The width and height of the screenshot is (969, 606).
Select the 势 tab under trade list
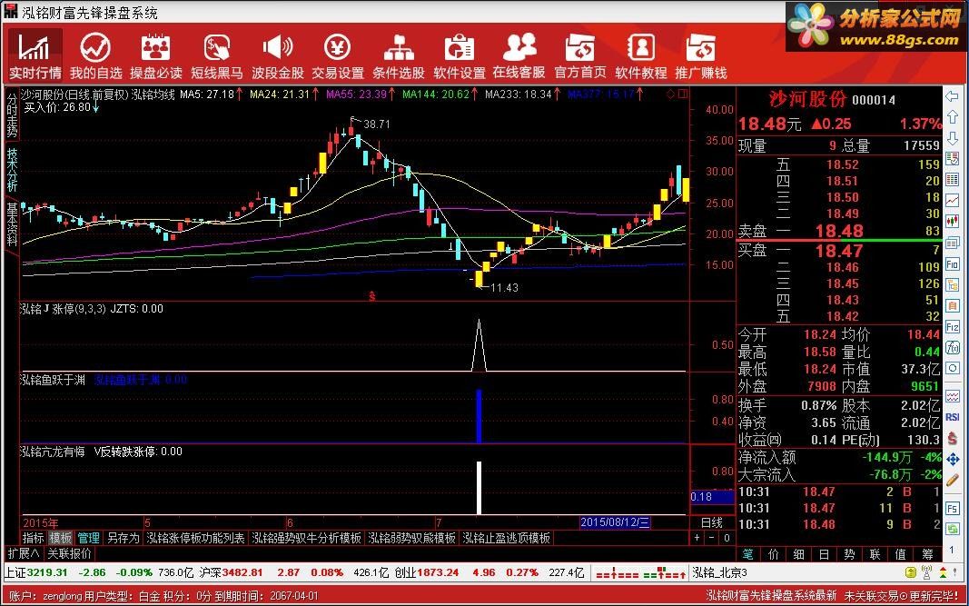click(850, 554)
